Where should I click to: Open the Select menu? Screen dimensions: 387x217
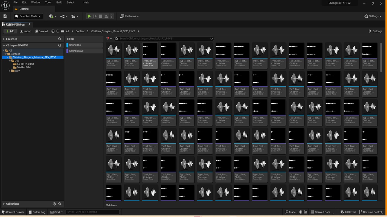pyautogui.click(x=70, y=2)
